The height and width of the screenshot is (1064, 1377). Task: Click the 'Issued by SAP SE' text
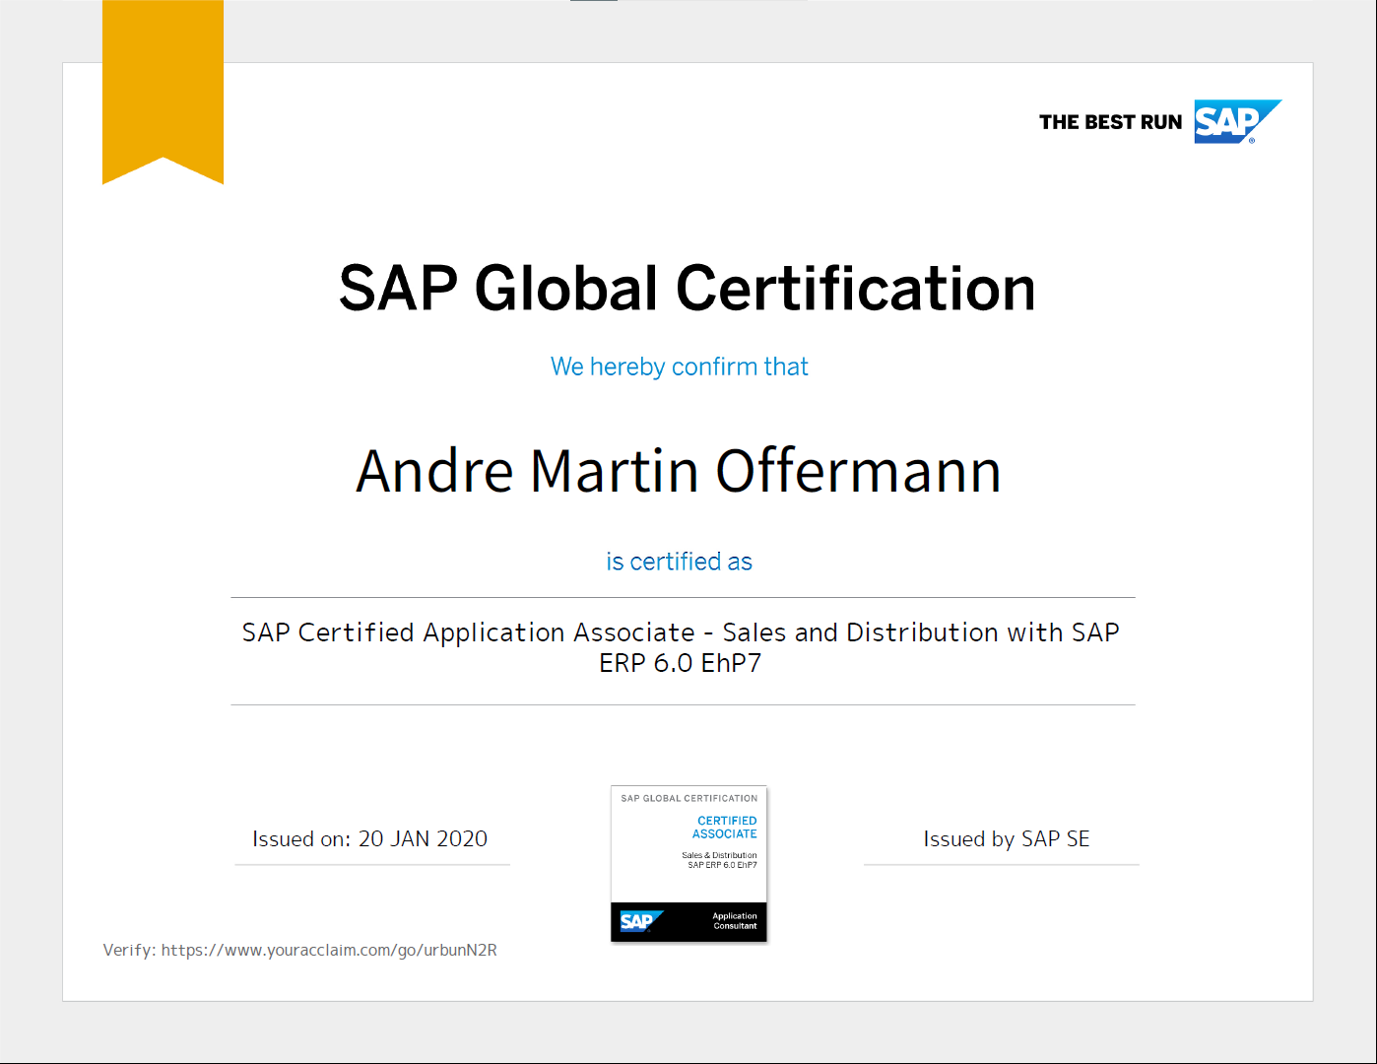coord(1006,839)
